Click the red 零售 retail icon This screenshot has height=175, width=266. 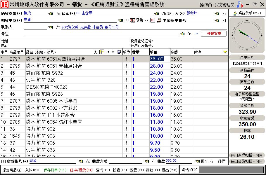point(133,20)
